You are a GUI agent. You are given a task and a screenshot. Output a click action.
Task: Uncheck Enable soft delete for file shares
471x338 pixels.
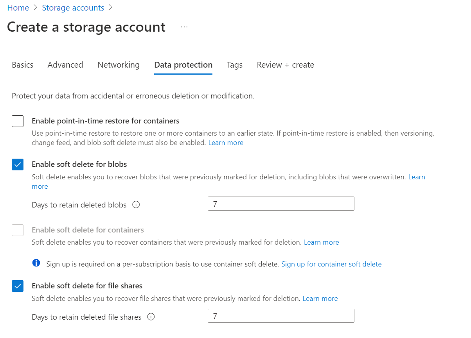pos(18,286)
